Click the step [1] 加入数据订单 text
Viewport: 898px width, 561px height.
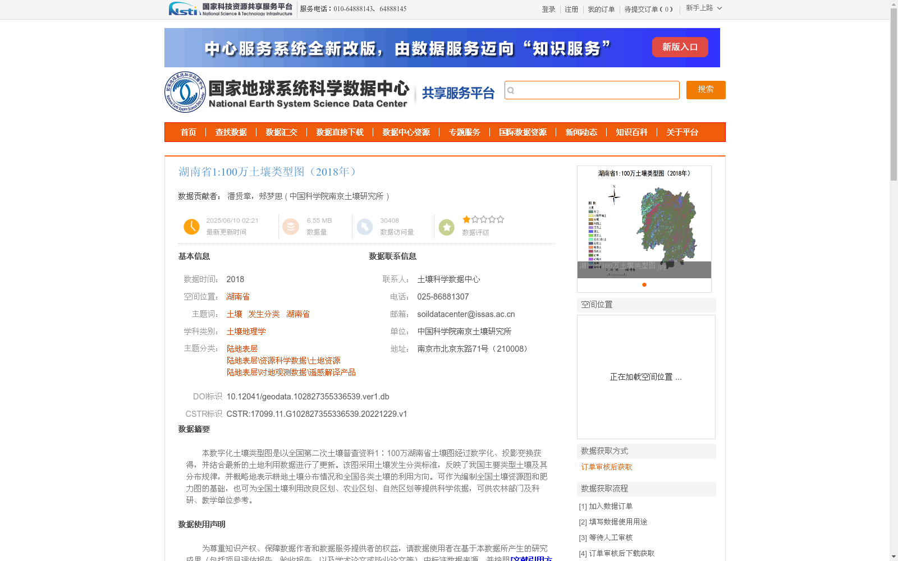[606, 506]
